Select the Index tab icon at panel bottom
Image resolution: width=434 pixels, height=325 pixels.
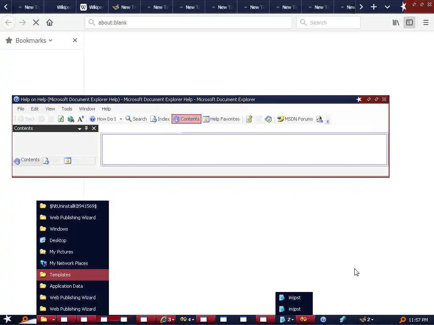(46, 161)
